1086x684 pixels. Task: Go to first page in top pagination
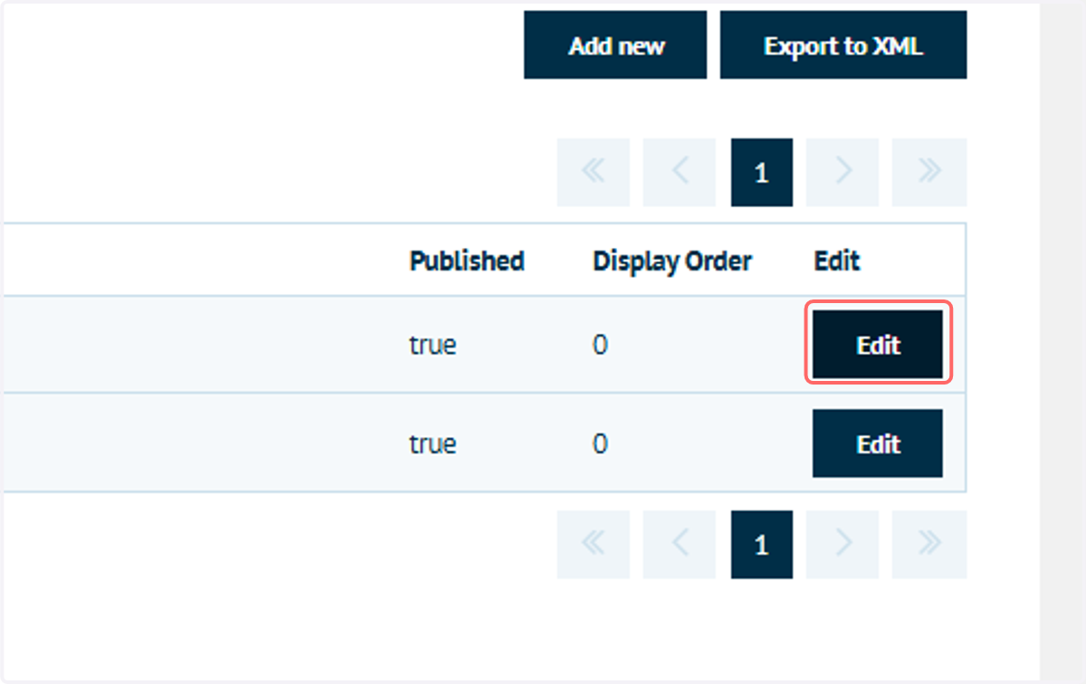pos(593,172)
